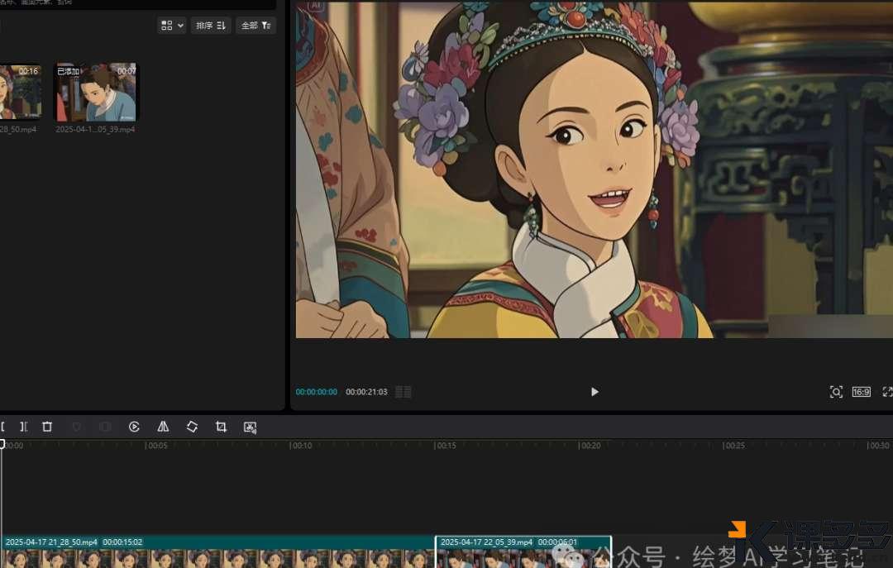Select the 00:07 media thumbnail marked 已添加
This screenshot has height=568, width=893.
pos(96,93)
